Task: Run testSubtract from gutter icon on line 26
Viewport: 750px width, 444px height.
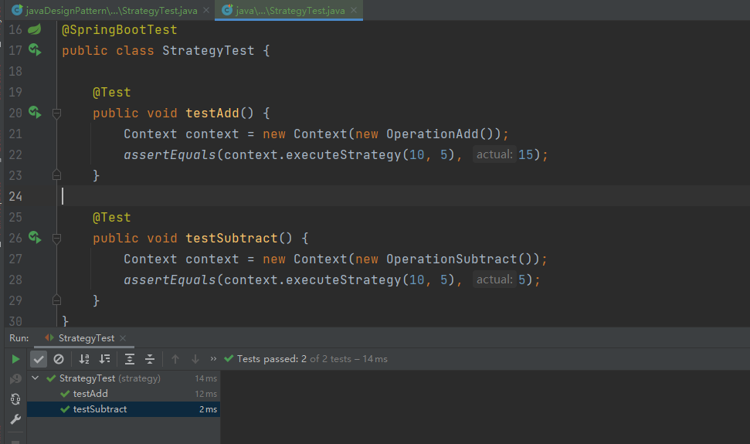Action: pos(35,238)
